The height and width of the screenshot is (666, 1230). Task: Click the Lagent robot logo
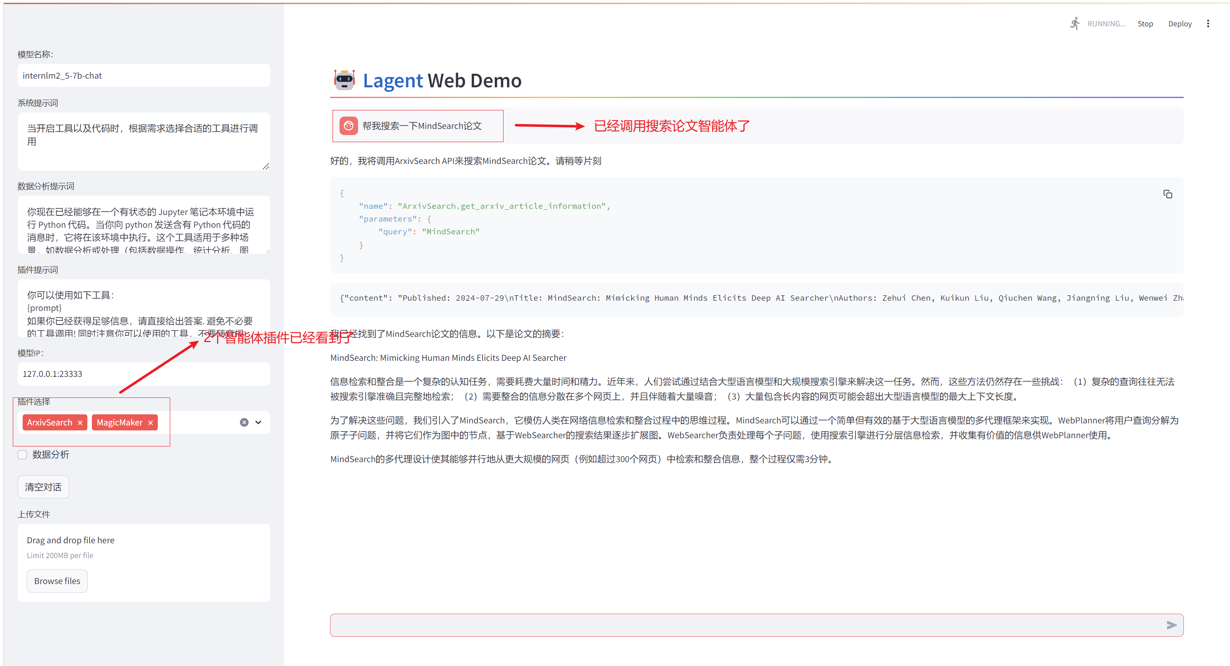[x=344, y=80]
